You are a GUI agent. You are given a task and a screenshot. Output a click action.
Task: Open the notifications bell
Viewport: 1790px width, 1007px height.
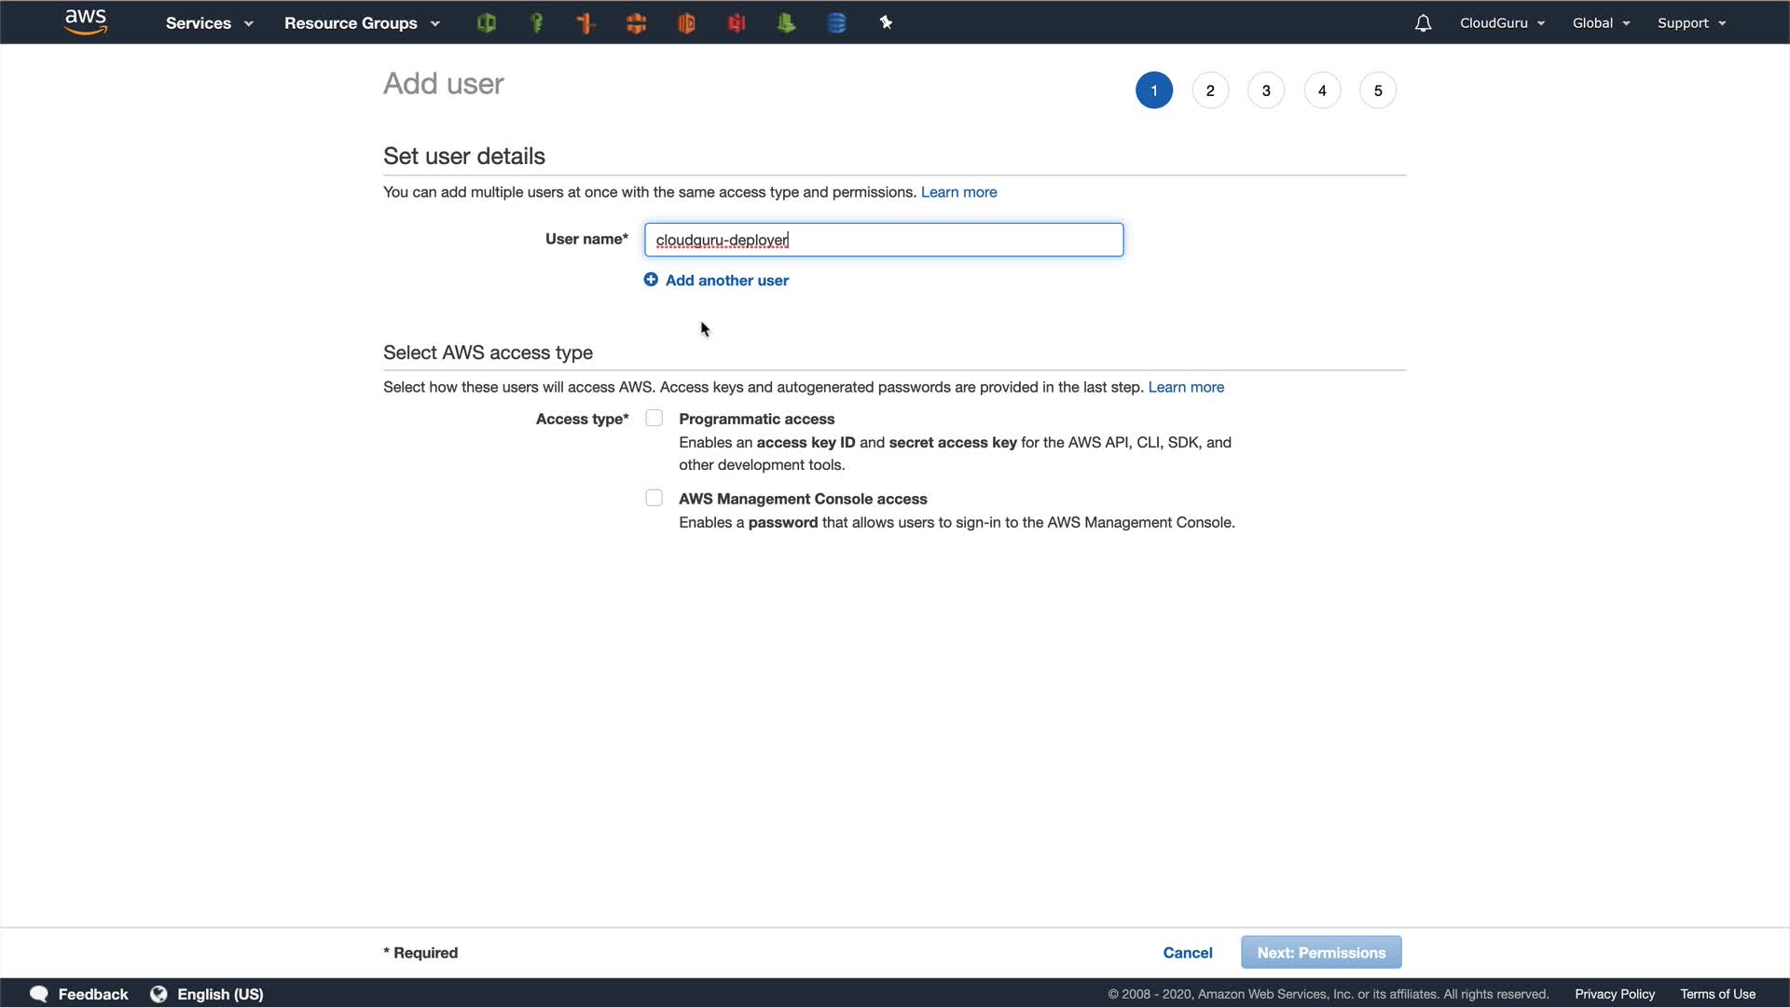tap(1423, 23)
